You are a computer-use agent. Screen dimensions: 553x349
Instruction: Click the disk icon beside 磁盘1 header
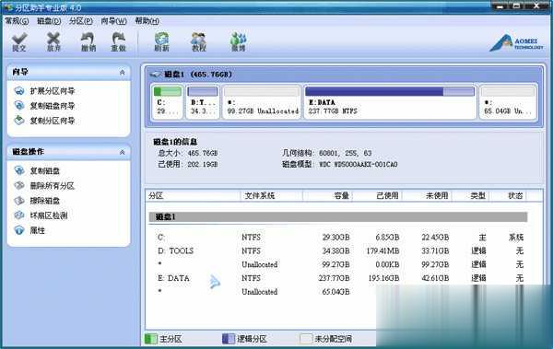tap(156, 75)
